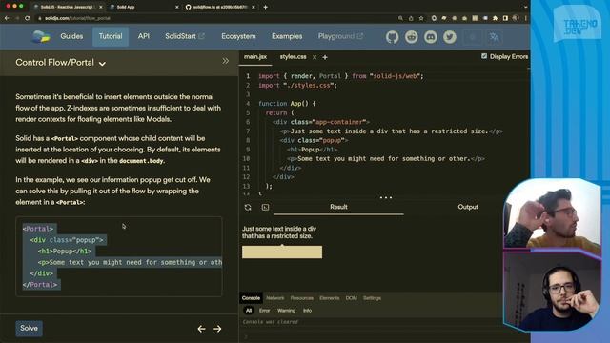Click the browser back button
The height and width of the screenshot is (343, 610).
coord(7,18)
